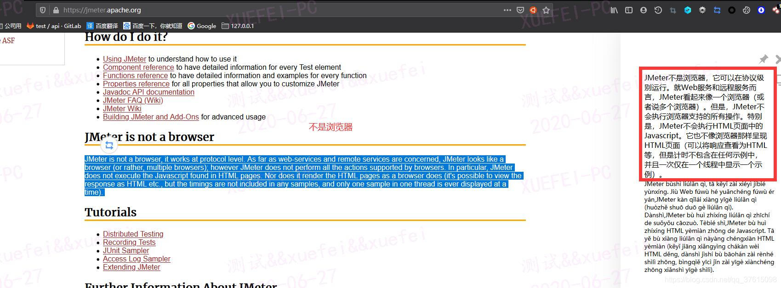Open the Functions reference link

coord(135,75)
